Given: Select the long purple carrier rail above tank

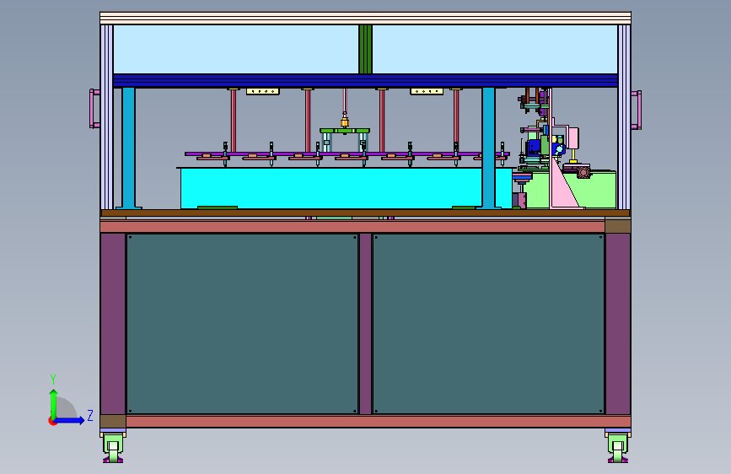Looking at the screenshot, I should 347,154.
